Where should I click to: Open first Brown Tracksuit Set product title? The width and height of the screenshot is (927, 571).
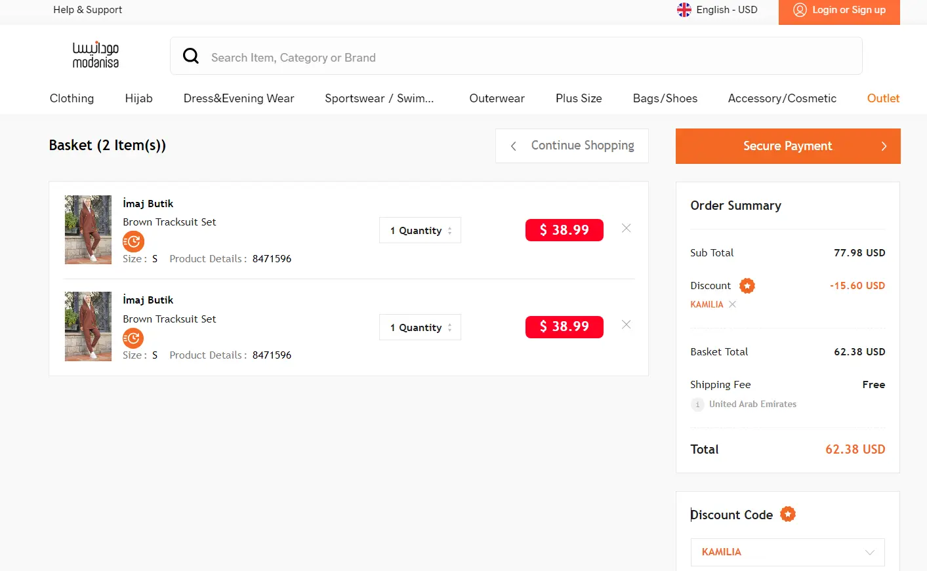169,222
